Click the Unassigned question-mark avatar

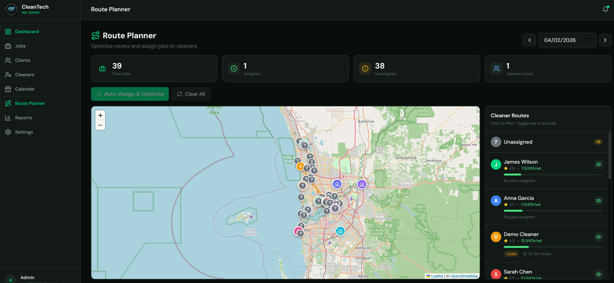pyautogui.click(x=496, y=142)
